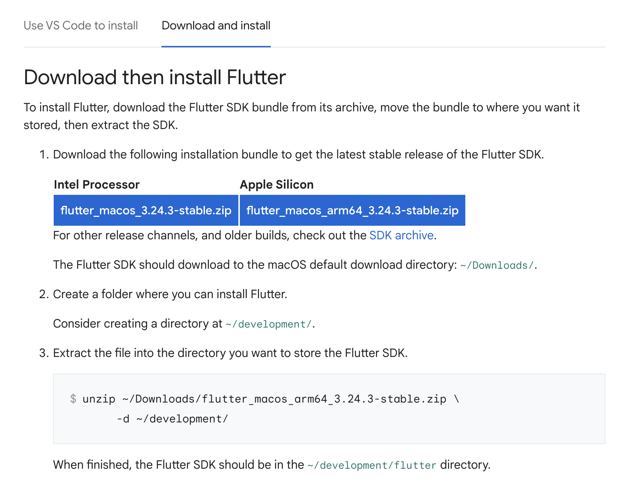Click the step 3 "Extract the file" instruction
The height and width of the screenshot is (486, 629).
tap(230, 353)
